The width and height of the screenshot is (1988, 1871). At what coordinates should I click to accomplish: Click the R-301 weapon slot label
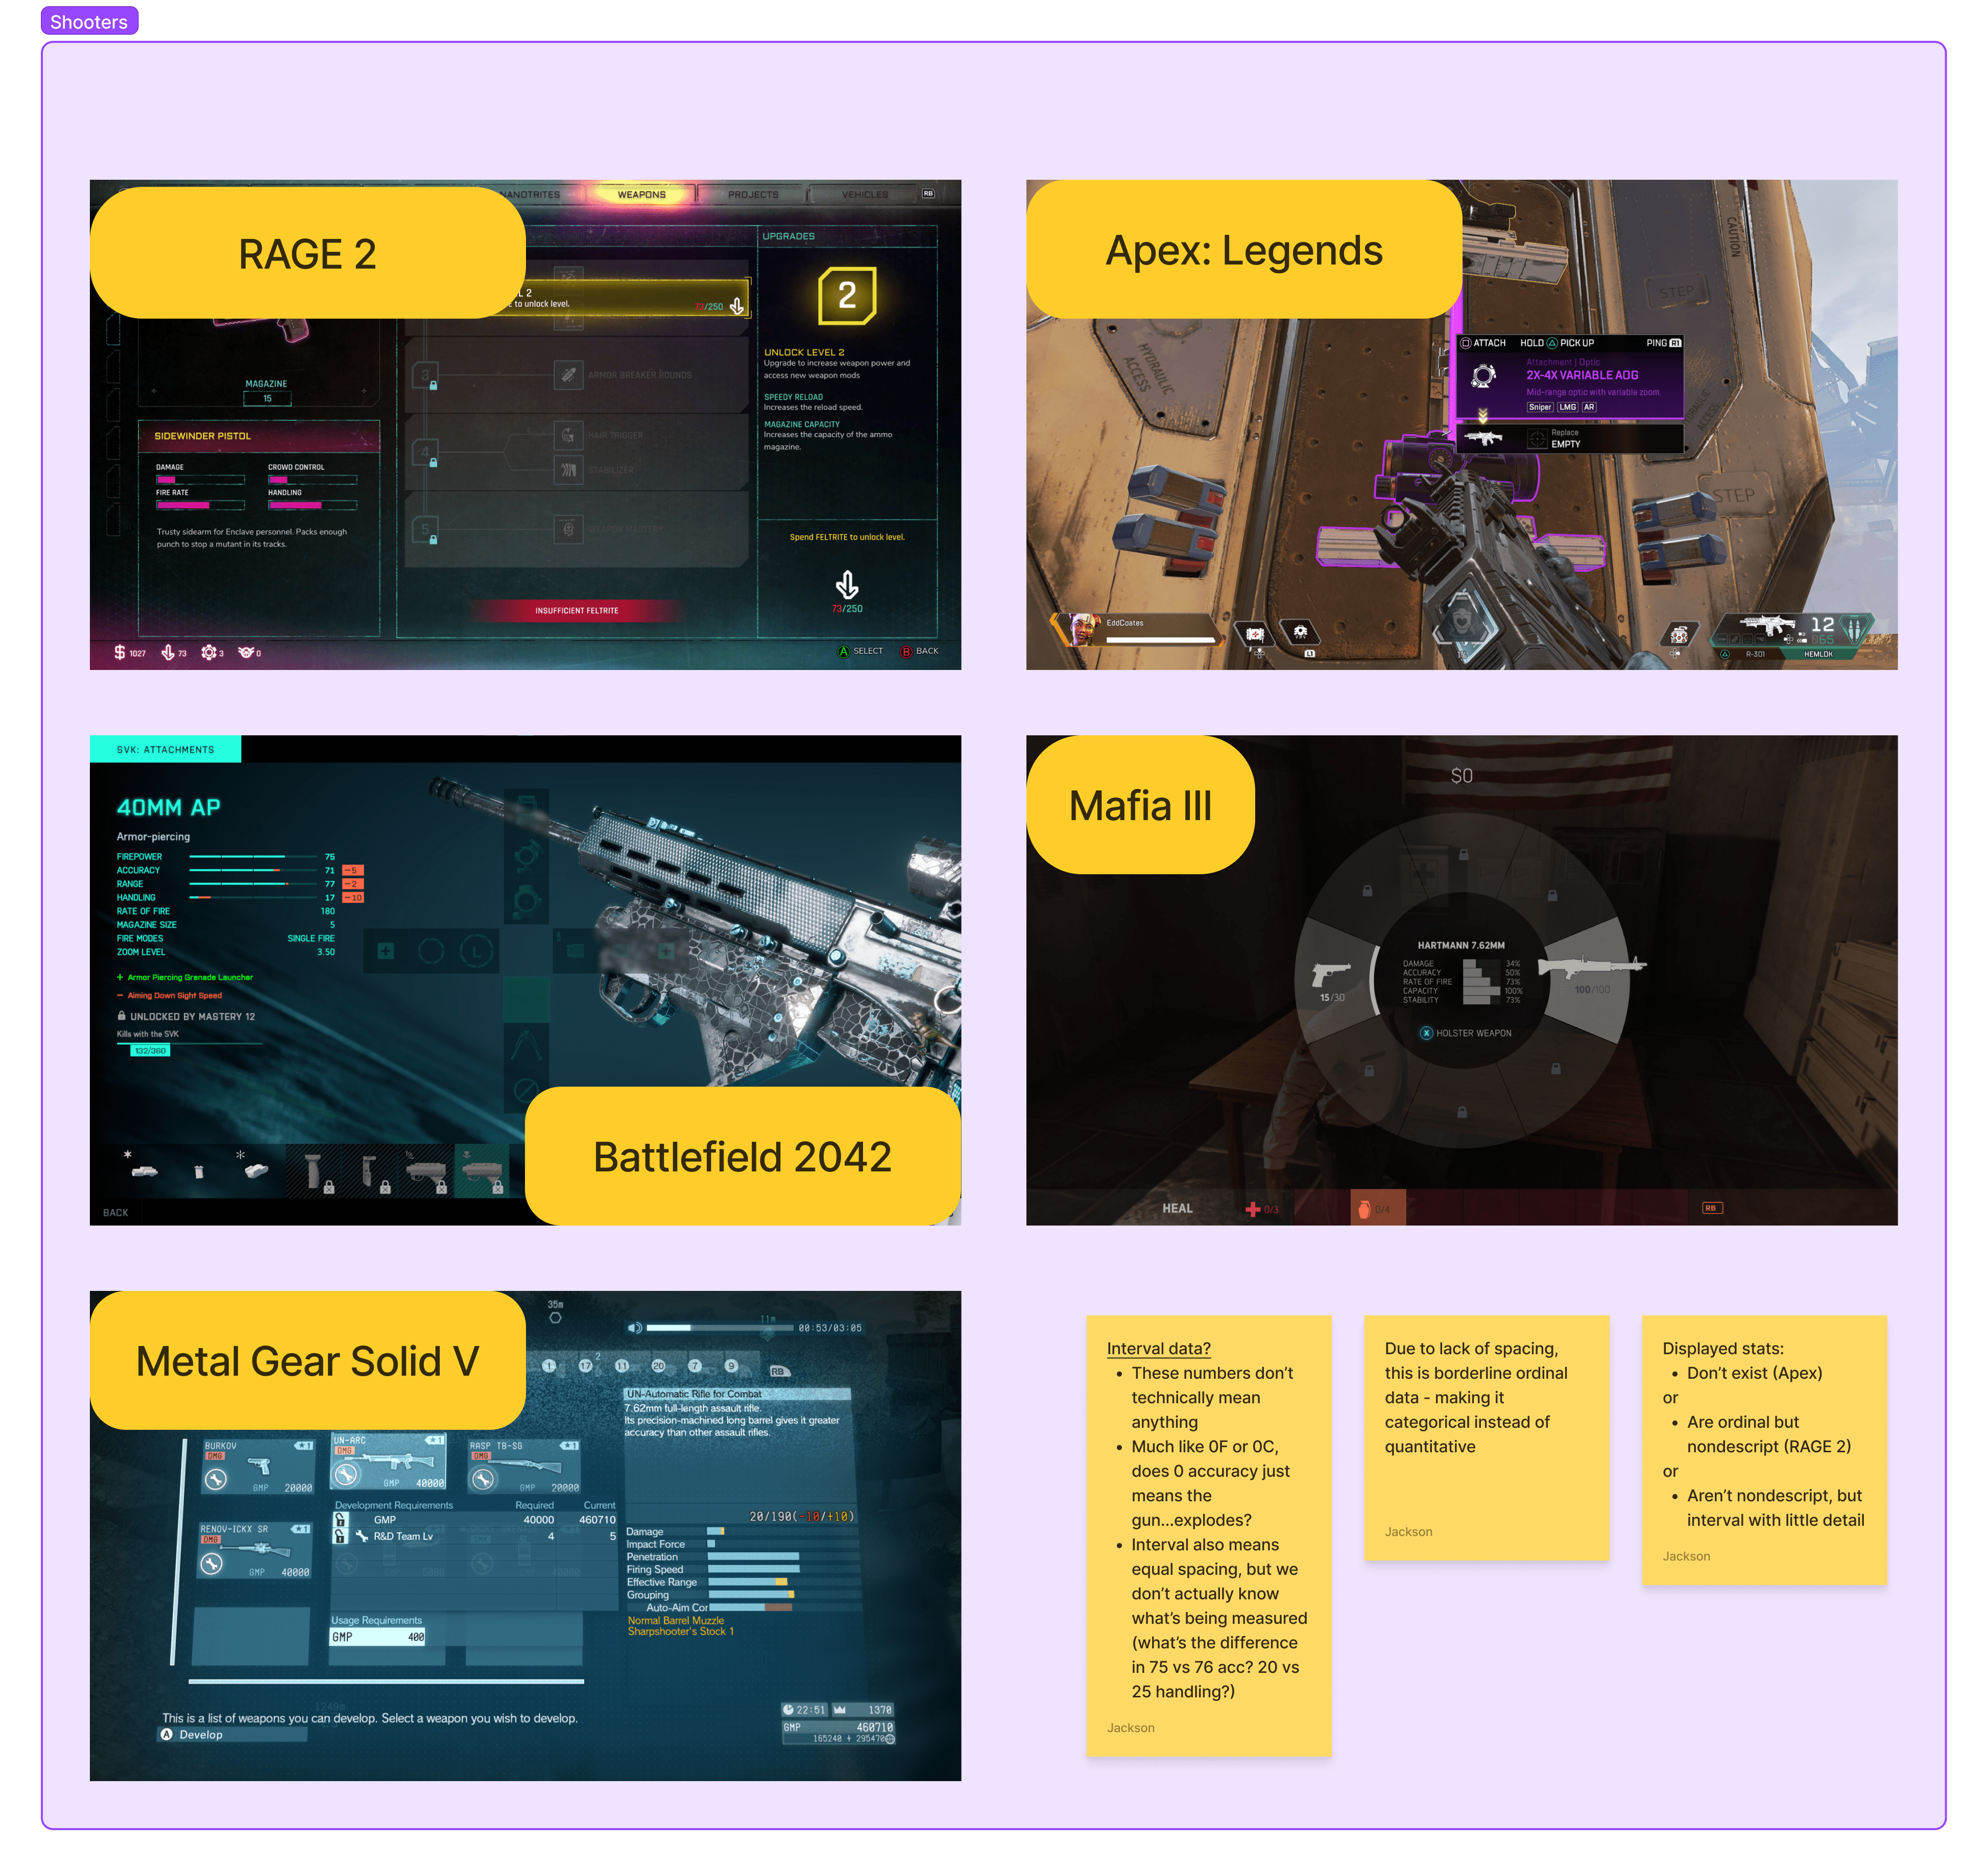(x=1754, y=654)
